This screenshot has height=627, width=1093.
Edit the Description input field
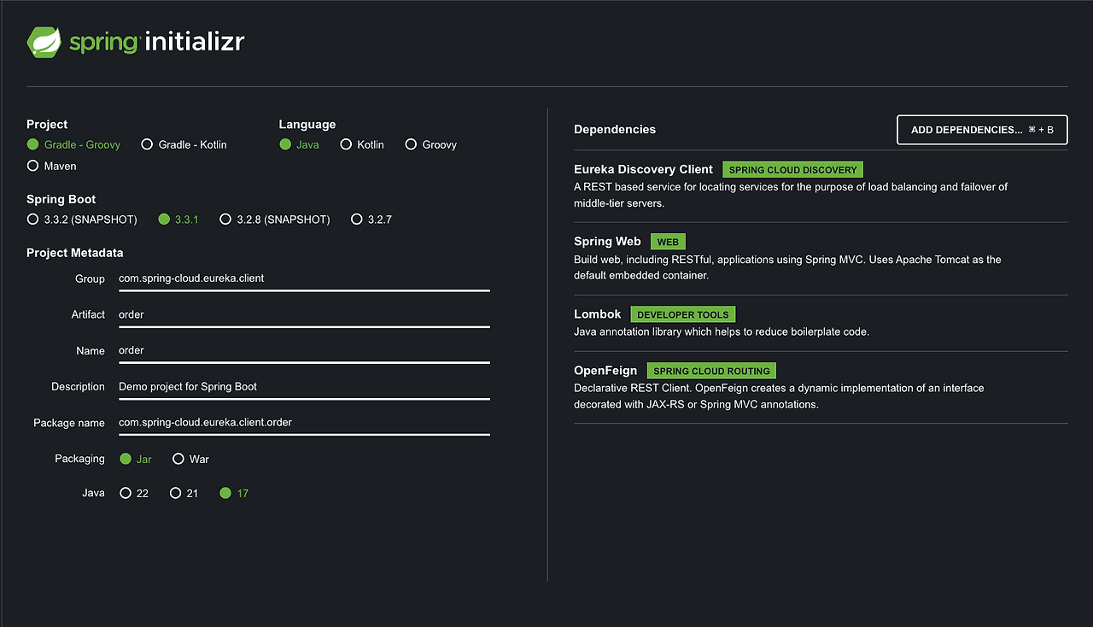click(304, 387)
